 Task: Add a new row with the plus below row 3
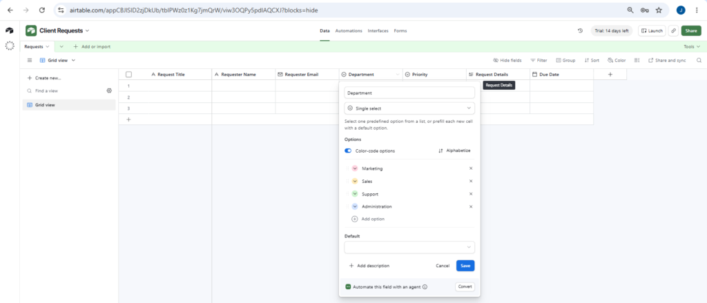(x=128, y=119)
